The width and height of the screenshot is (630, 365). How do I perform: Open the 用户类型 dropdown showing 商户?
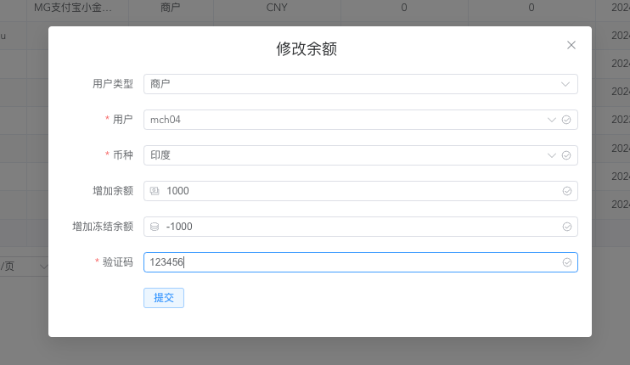tap(360, 84)
